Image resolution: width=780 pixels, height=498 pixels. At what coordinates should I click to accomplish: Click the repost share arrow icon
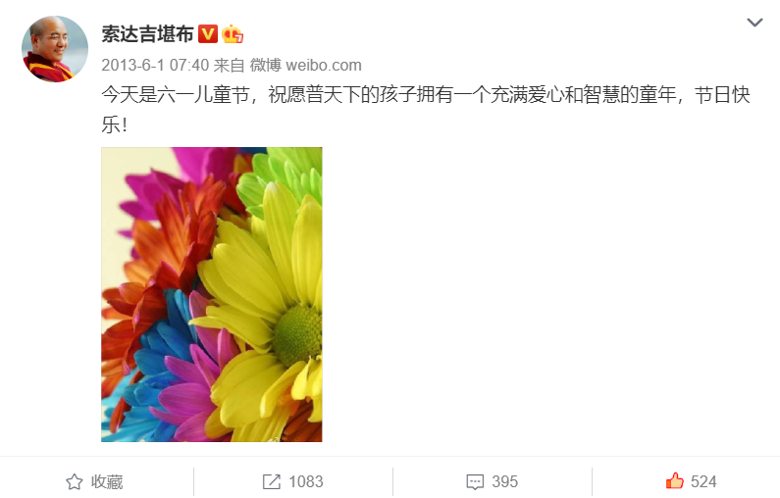click(272, 481)
